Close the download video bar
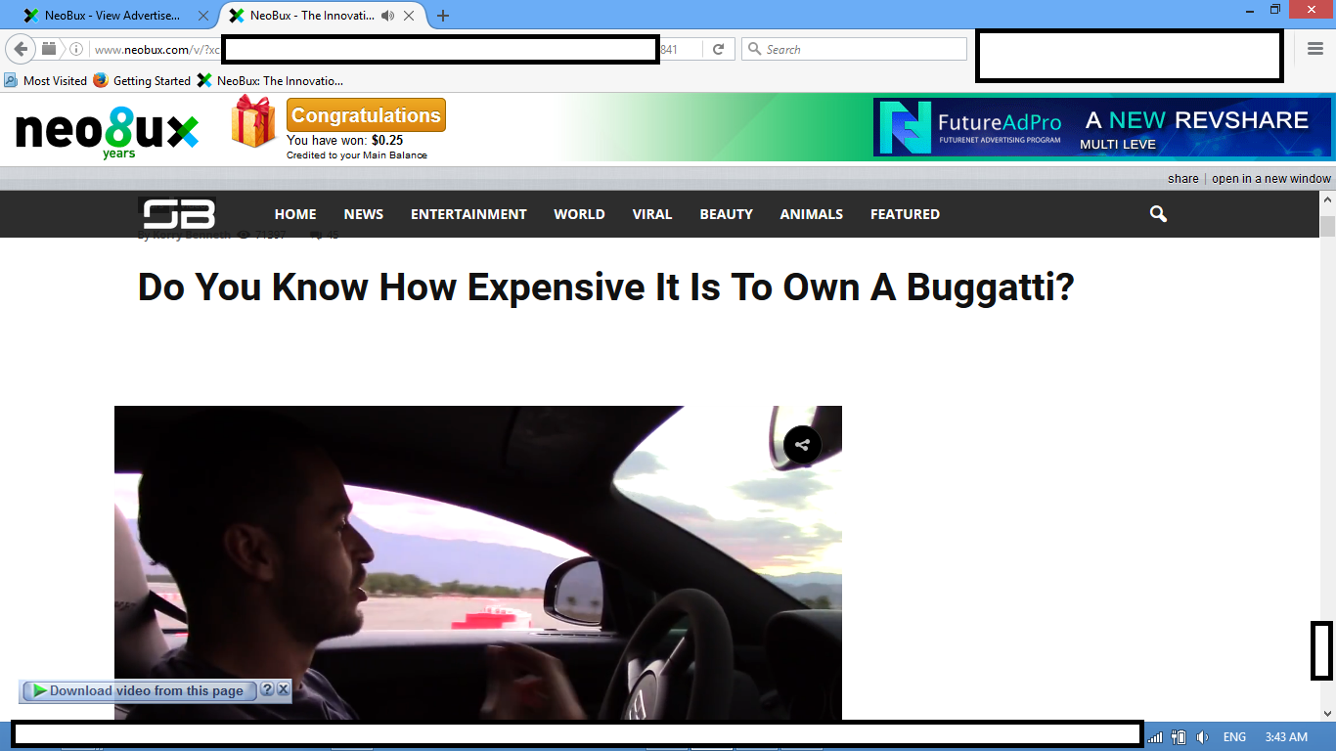The image size is (1336, 751). 283,689
